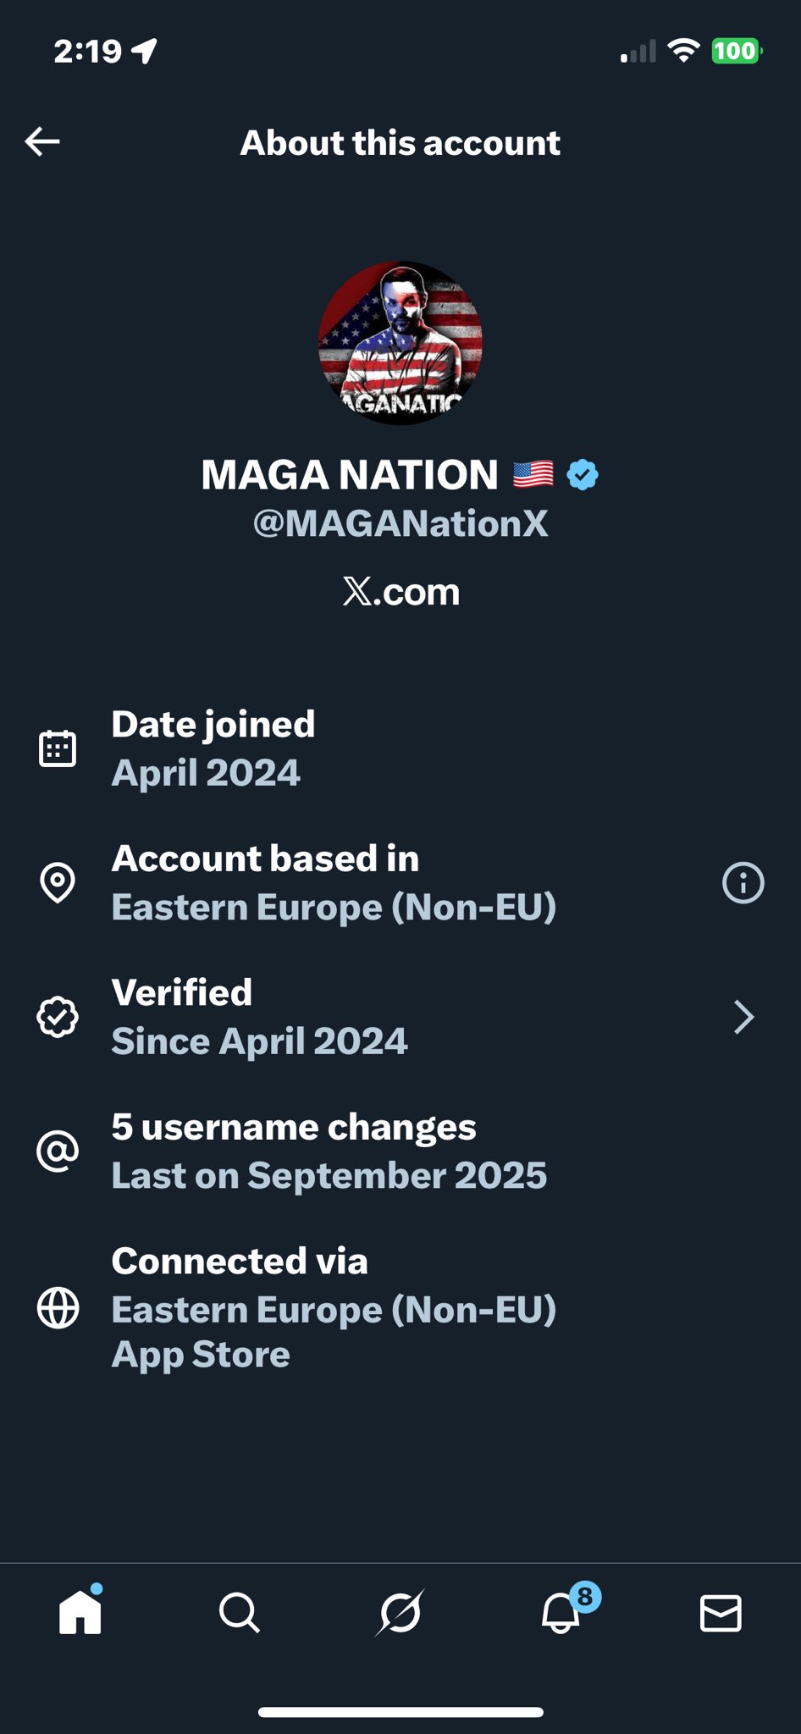The image size is (801, 1734).
Task: Tap the @MAGANationX handle
Action: click(400, 524)
